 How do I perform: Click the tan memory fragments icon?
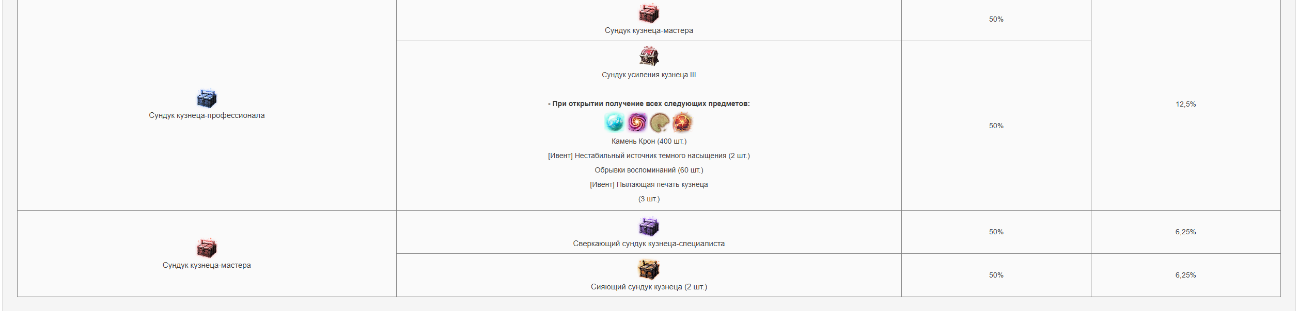pos(660,123)
